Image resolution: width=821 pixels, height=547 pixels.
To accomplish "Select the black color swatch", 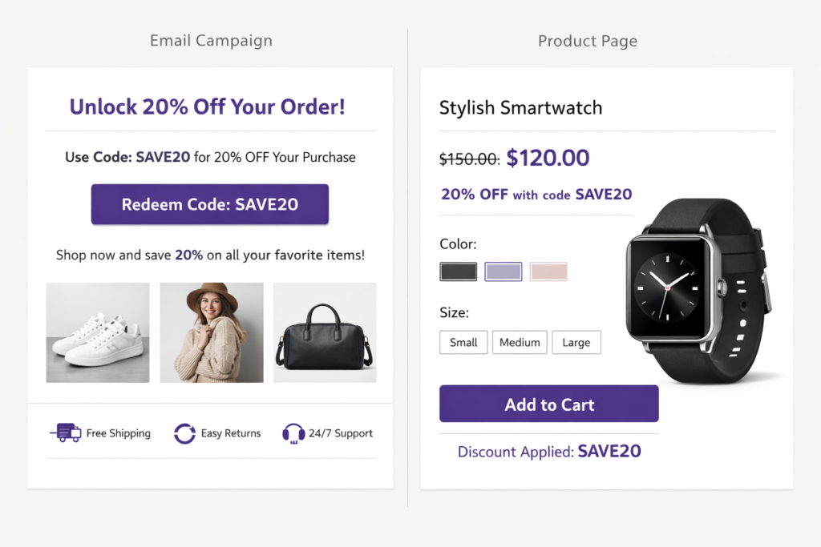I will click(x=458, y=271).
